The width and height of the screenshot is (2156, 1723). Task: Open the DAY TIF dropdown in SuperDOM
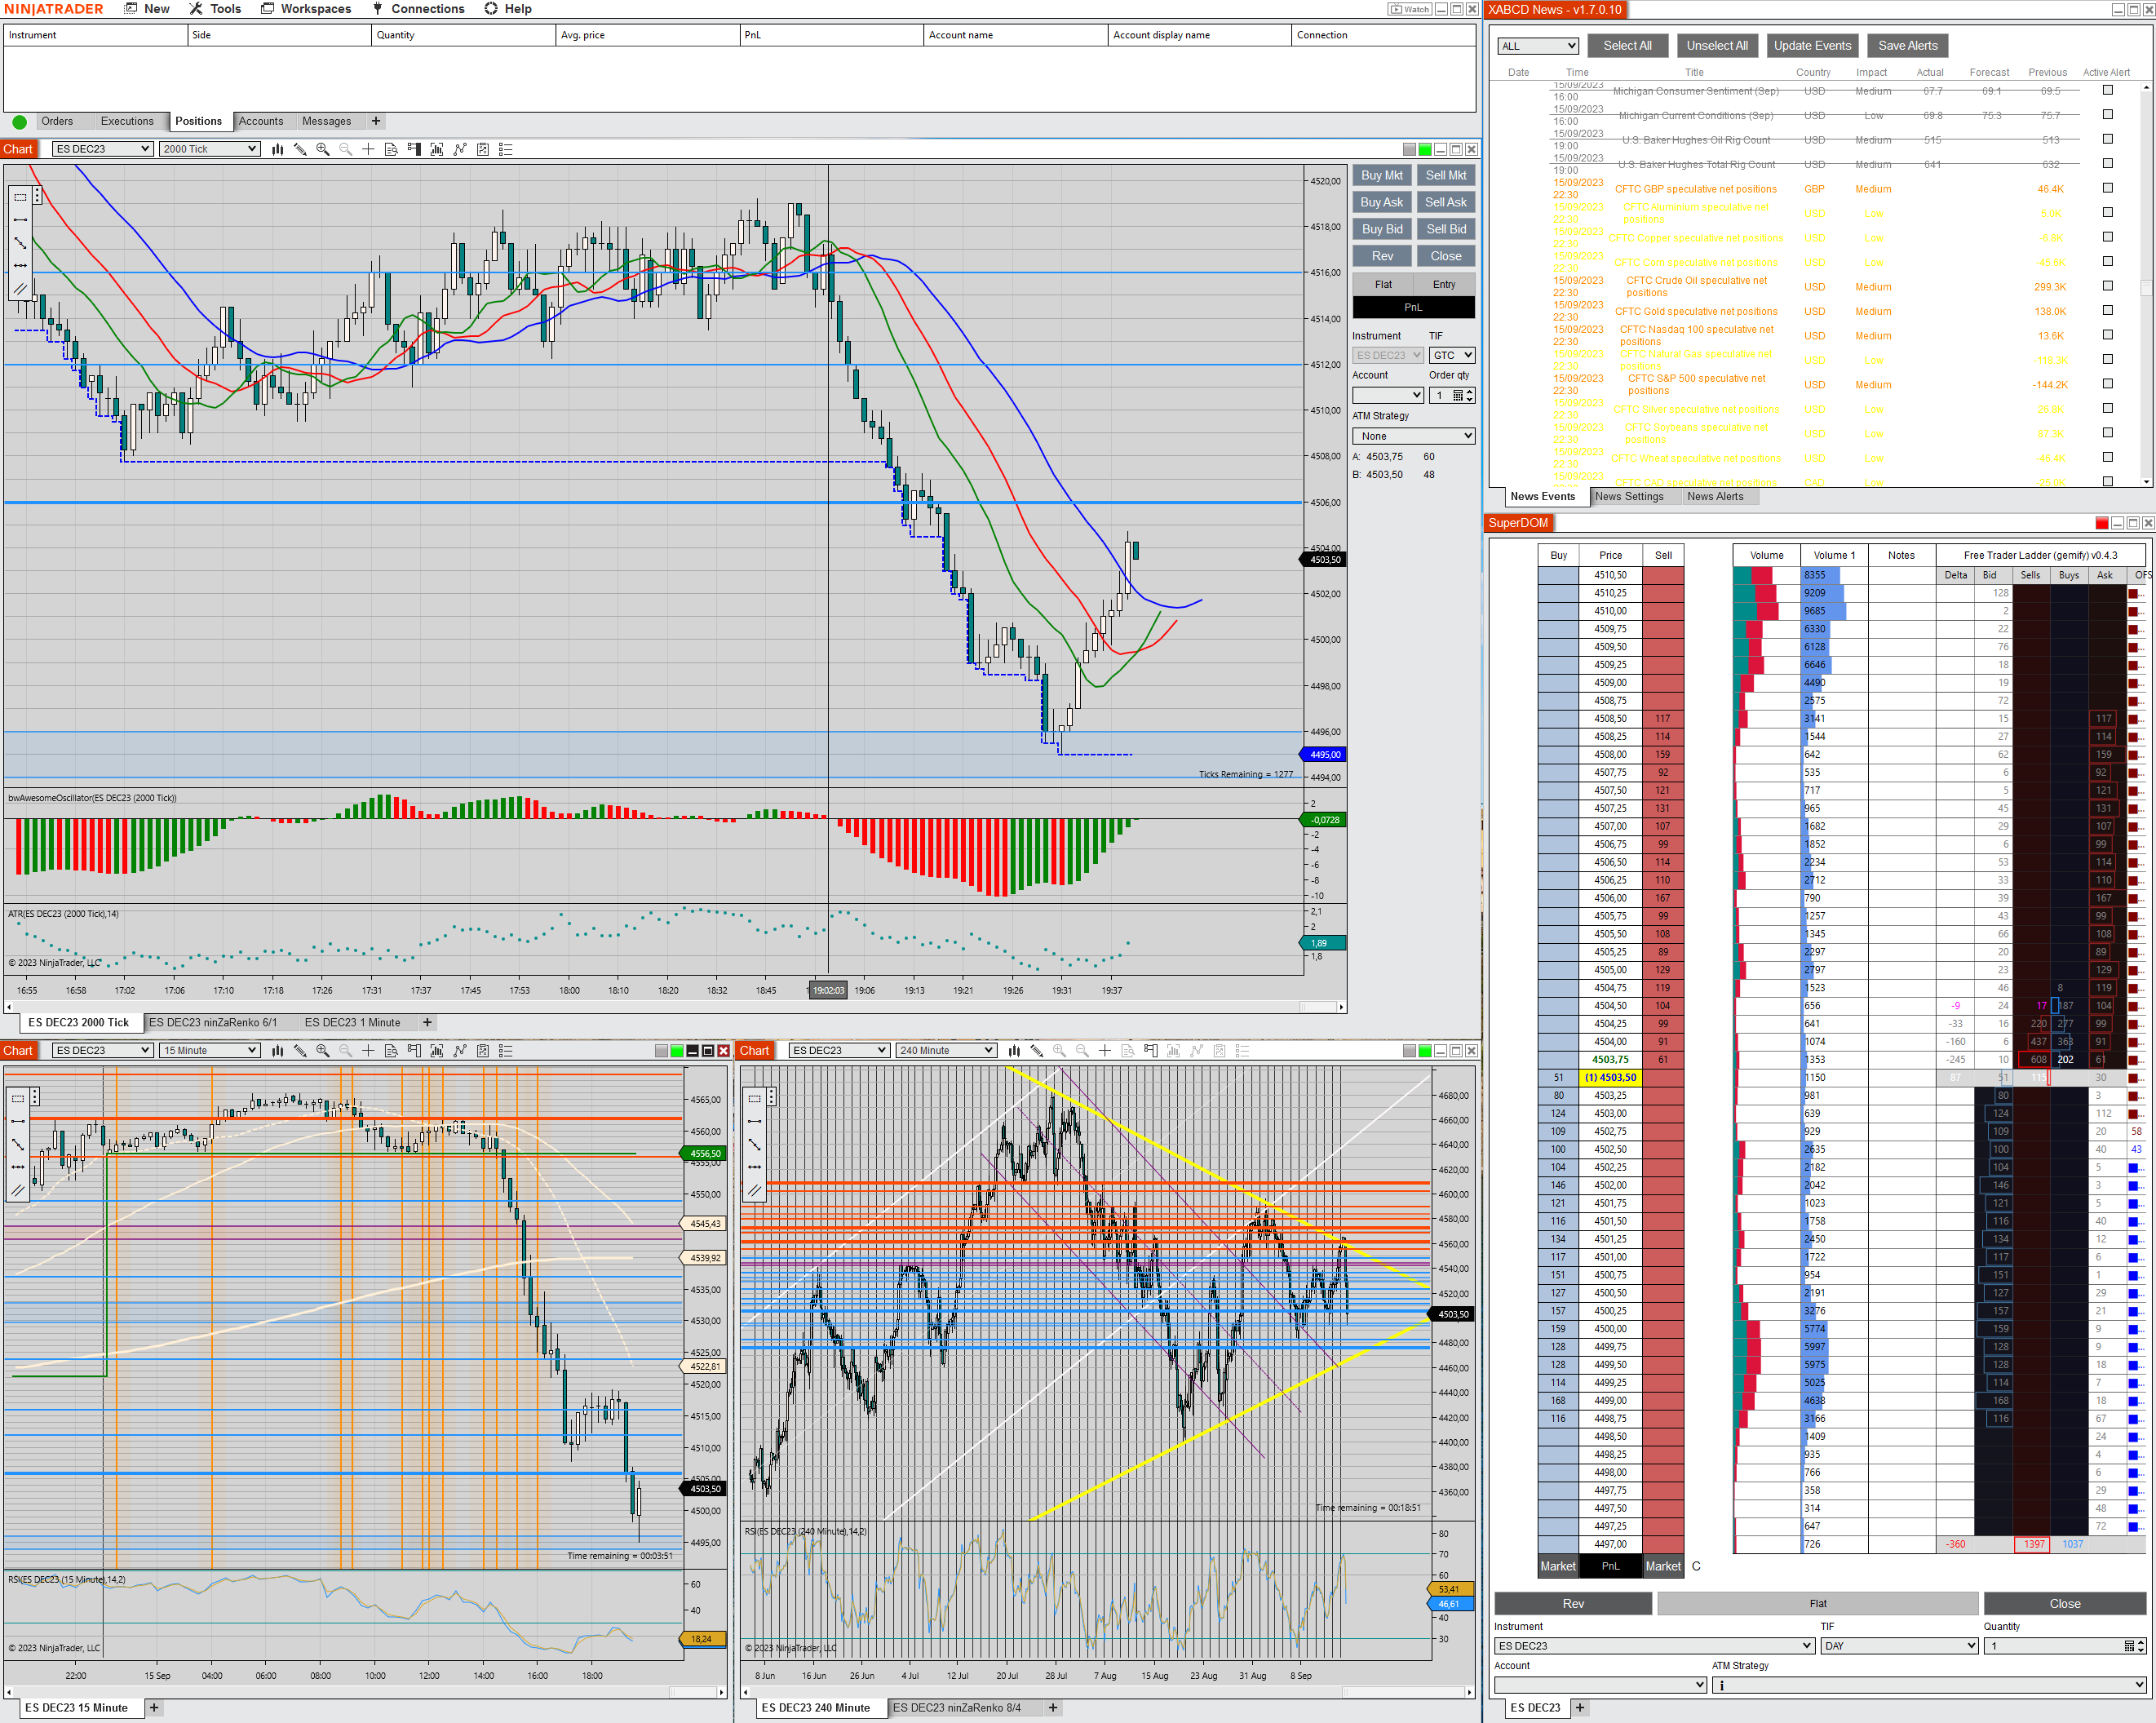(1900, 1646)
